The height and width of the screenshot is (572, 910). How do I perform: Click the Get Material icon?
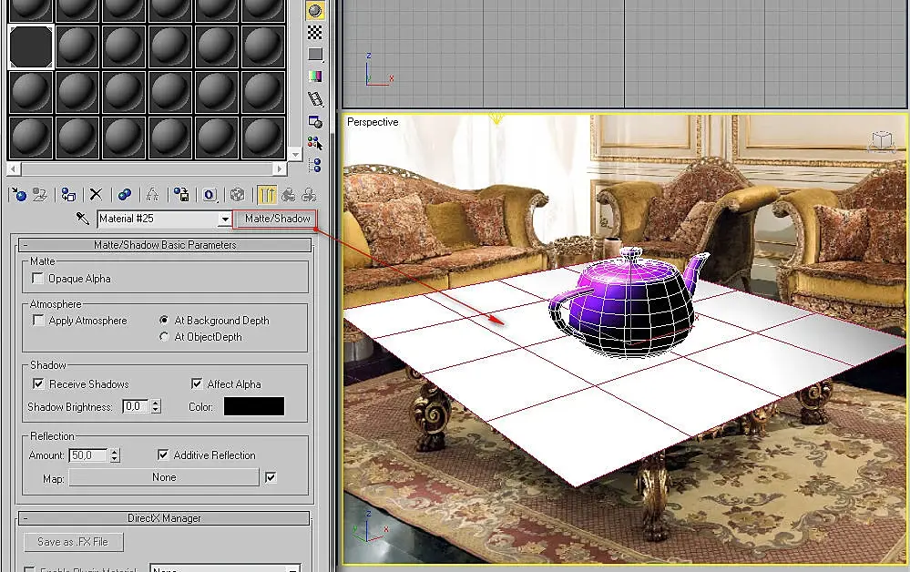(x=18, y=194)
